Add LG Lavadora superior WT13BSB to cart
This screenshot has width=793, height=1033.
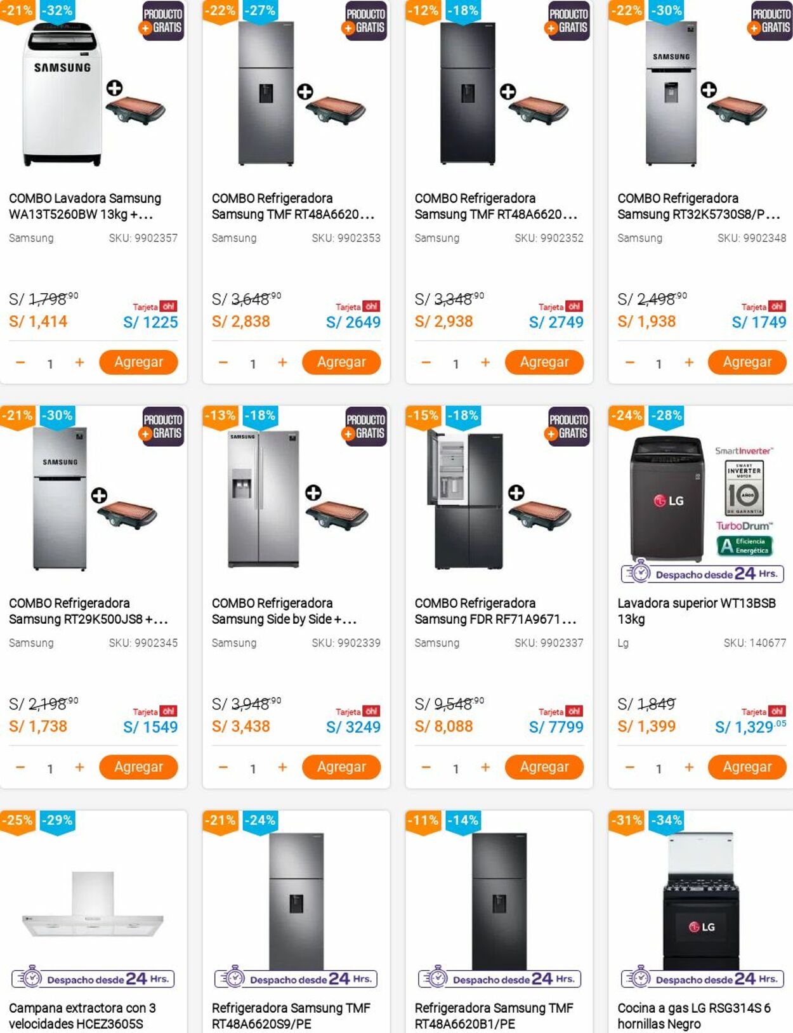(x=747, y=767)
